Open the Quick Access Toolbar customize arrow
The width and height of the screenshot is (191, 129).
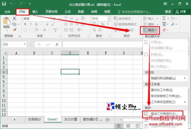[x=30, y=4]
